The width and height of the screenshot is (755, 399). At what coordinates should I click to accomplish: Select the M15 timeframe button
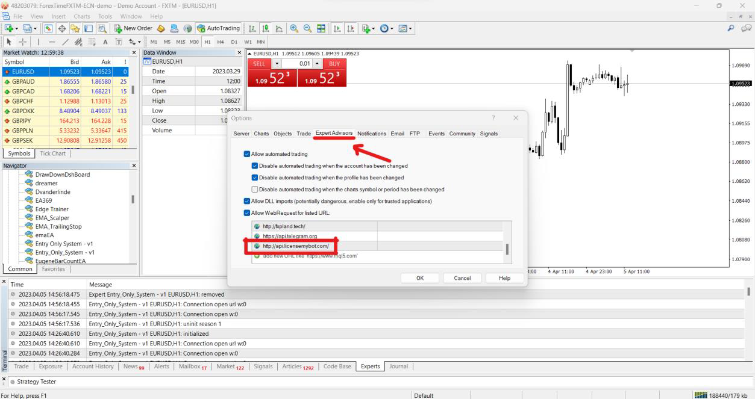tap(180, 42)
